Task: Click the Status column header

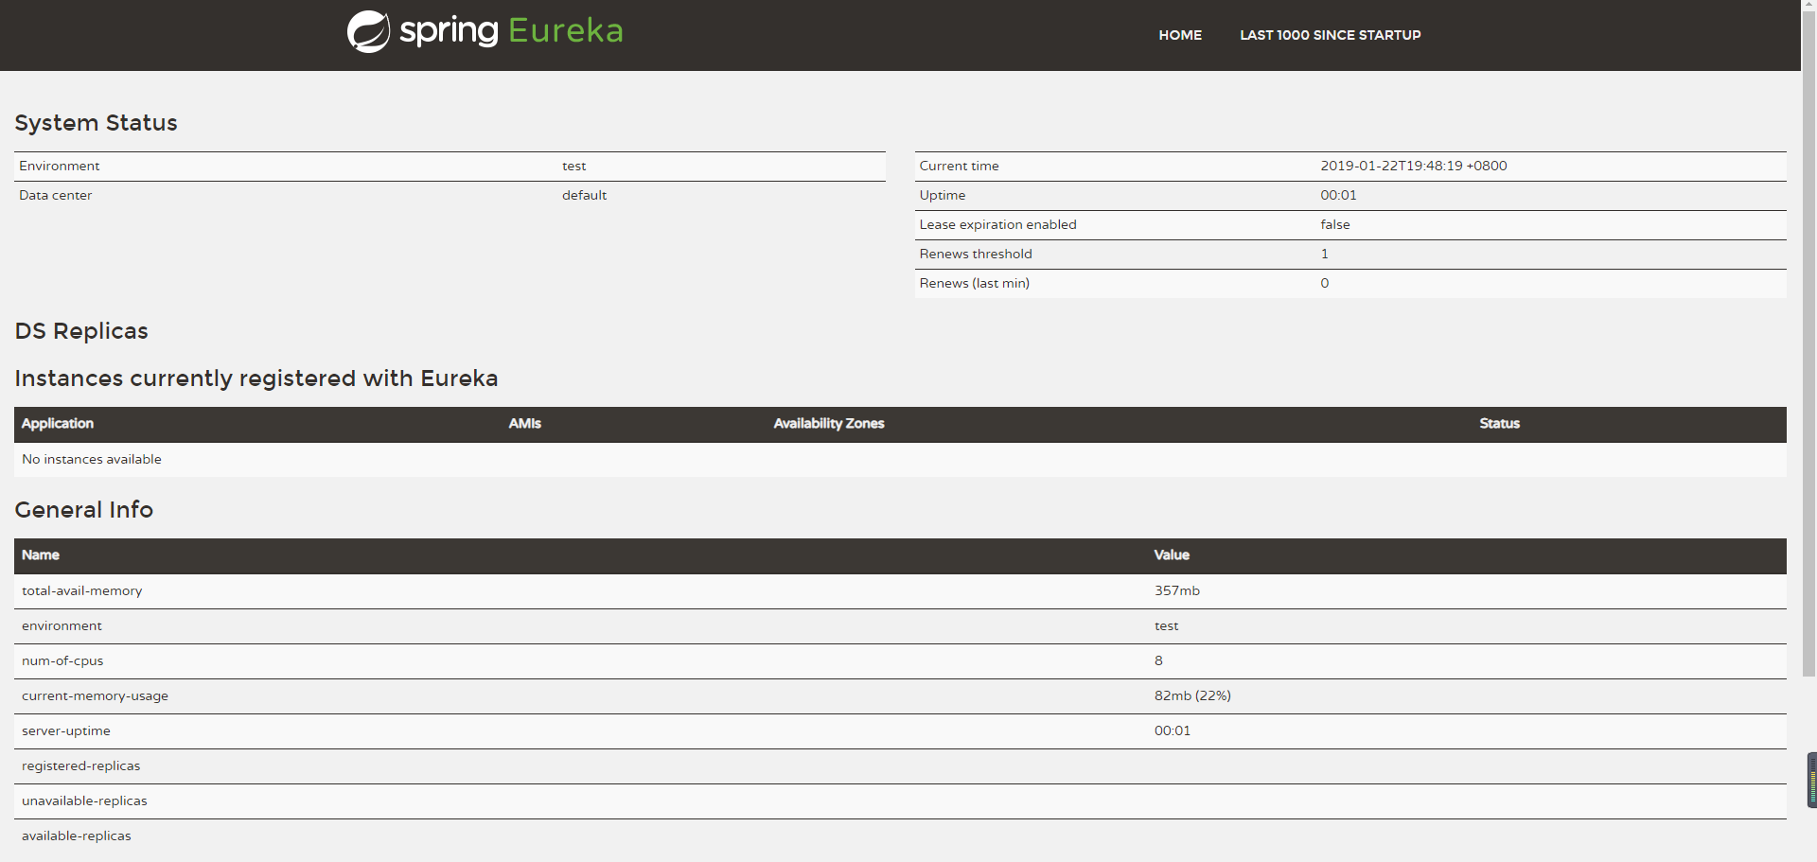Action: [1499, 424]
